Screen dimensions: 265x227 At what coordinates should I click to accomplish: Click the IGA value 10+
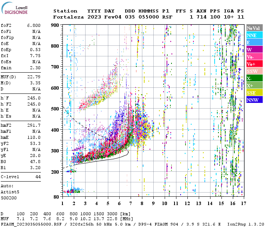pyautogui.click(x=229, y=17)
